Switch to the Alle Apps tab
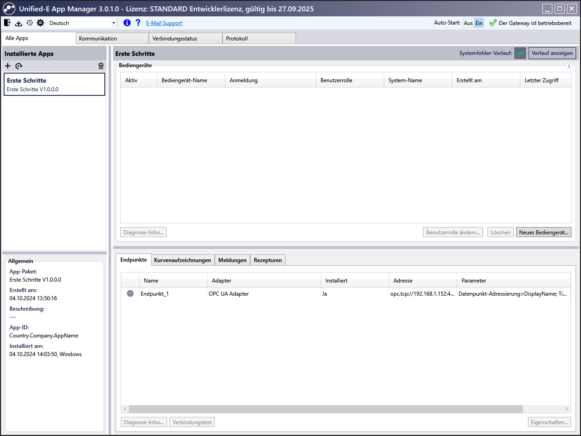Viewport: 581px width, 436px height. pyautogui.click(x=39, y=38)
